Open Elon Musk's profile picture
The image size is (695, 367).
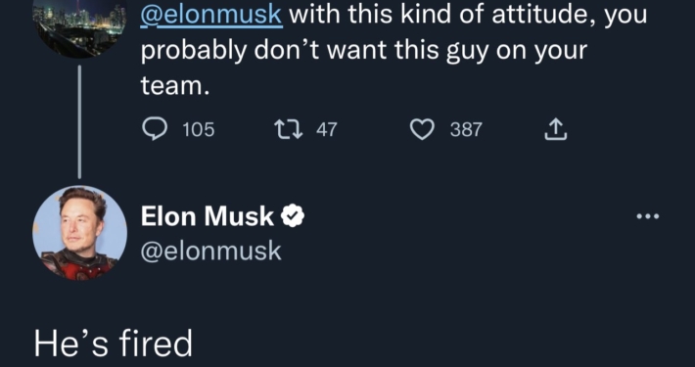pos(80,233)
